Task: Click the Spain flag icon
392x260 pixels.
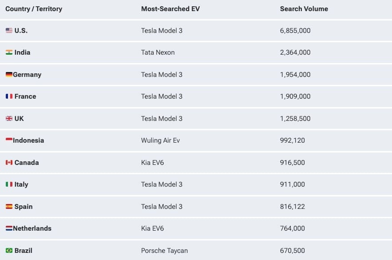Action: tap(9, 207)
